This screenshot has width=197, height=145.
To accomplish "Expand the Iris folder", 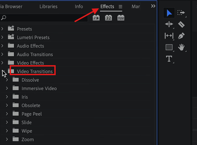I will point(7,97).
